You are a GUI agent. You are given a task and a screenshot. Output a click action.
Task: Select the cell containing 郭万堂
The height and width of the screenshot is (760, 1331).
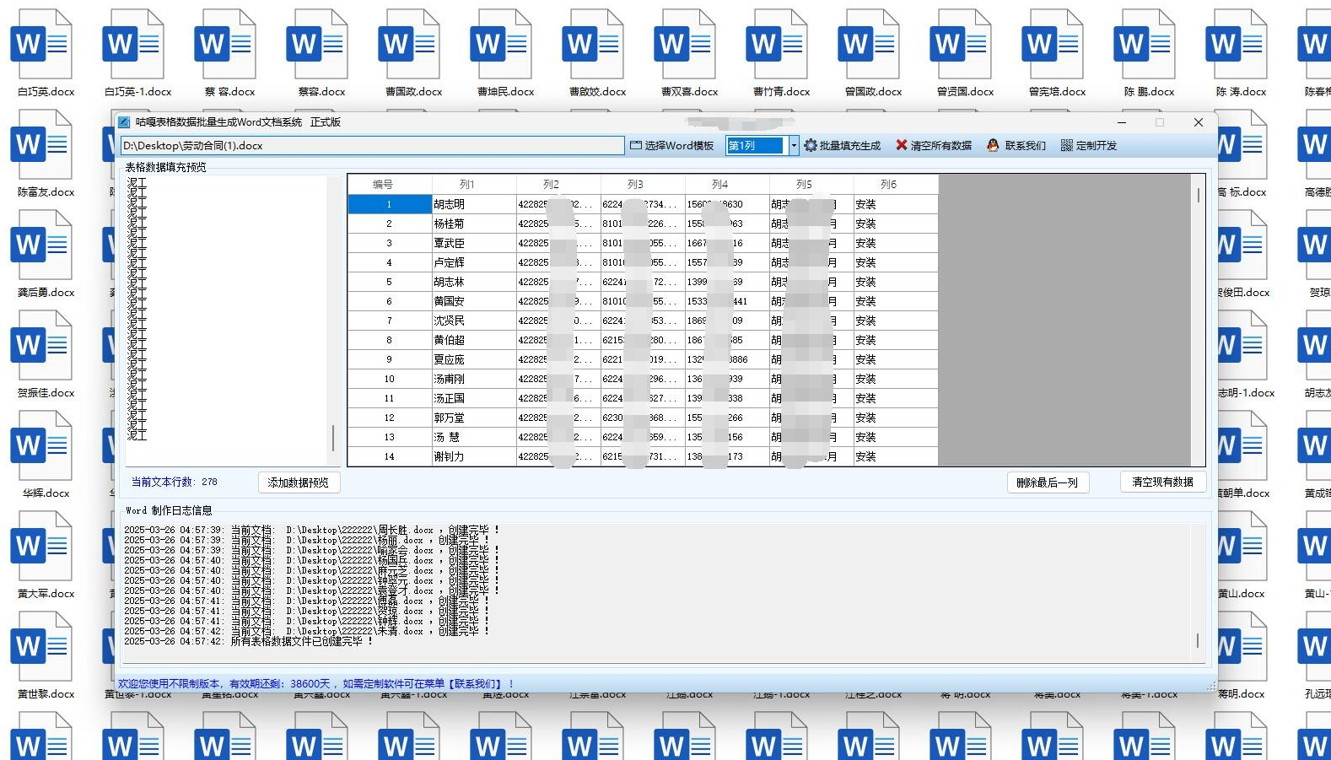474,418
